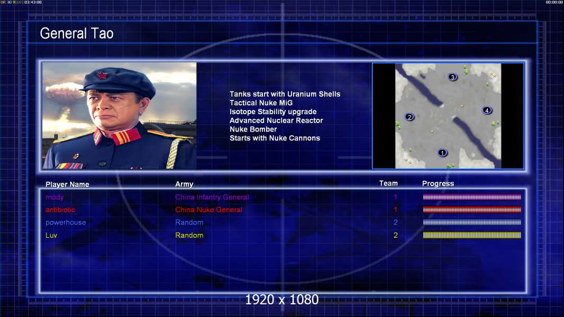
Task: Click 'Starts with Nuke Cannons' text
Action: tap(275, 138)
